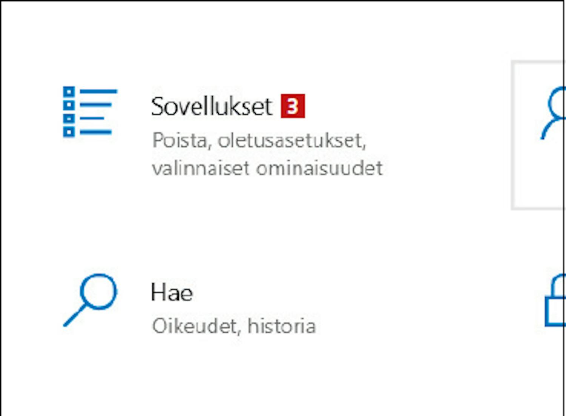Open Sovellukset via its list icon
The height and width of the screenshot is (416, 566).
90,112
